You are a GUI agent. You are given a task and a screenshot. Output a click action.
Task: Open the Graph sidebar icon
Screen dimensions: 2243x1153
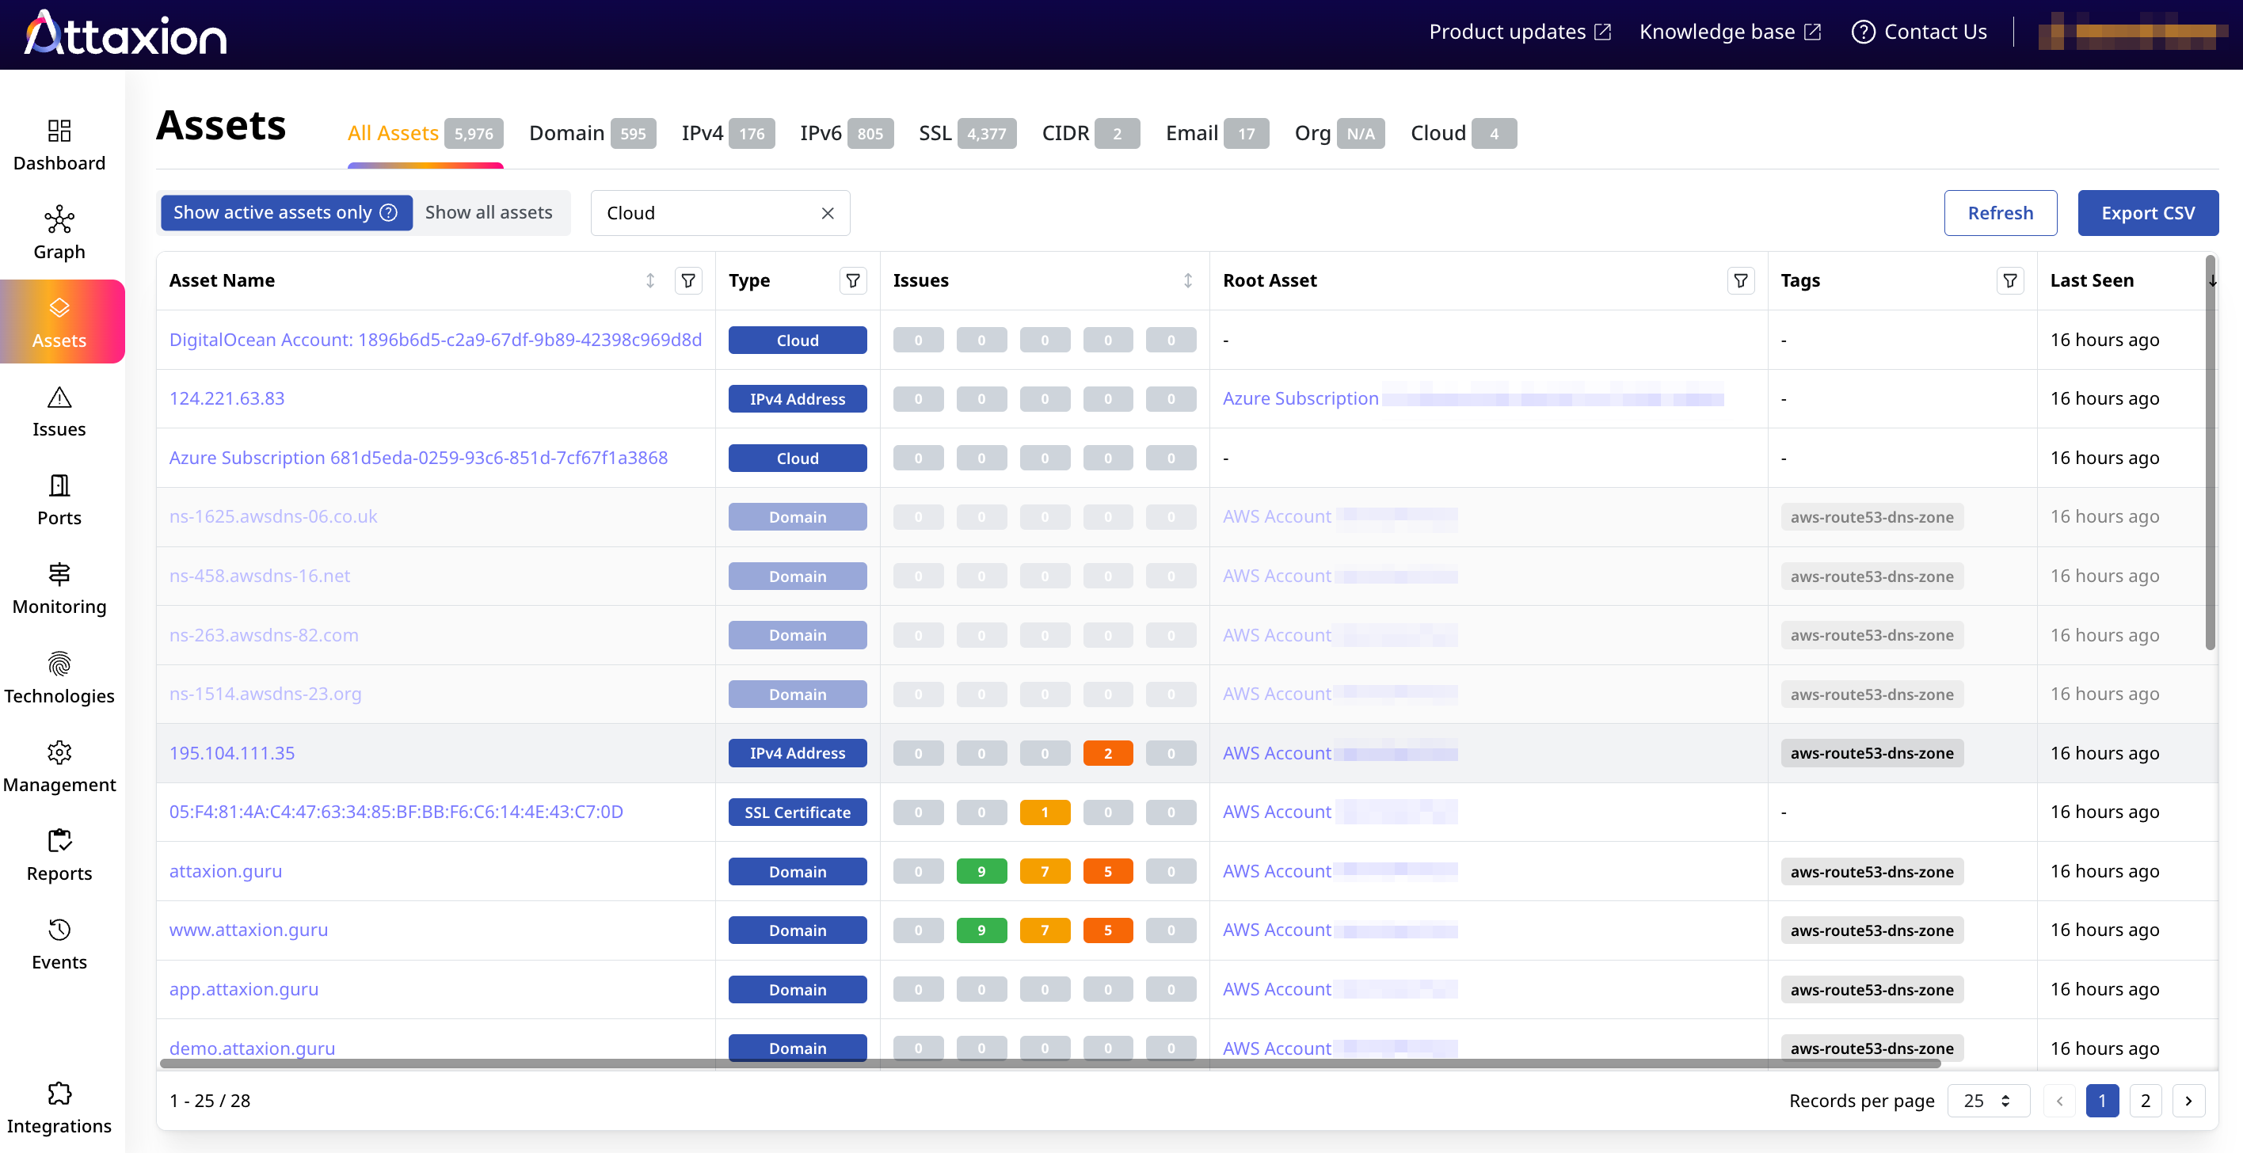click(59, 219)
